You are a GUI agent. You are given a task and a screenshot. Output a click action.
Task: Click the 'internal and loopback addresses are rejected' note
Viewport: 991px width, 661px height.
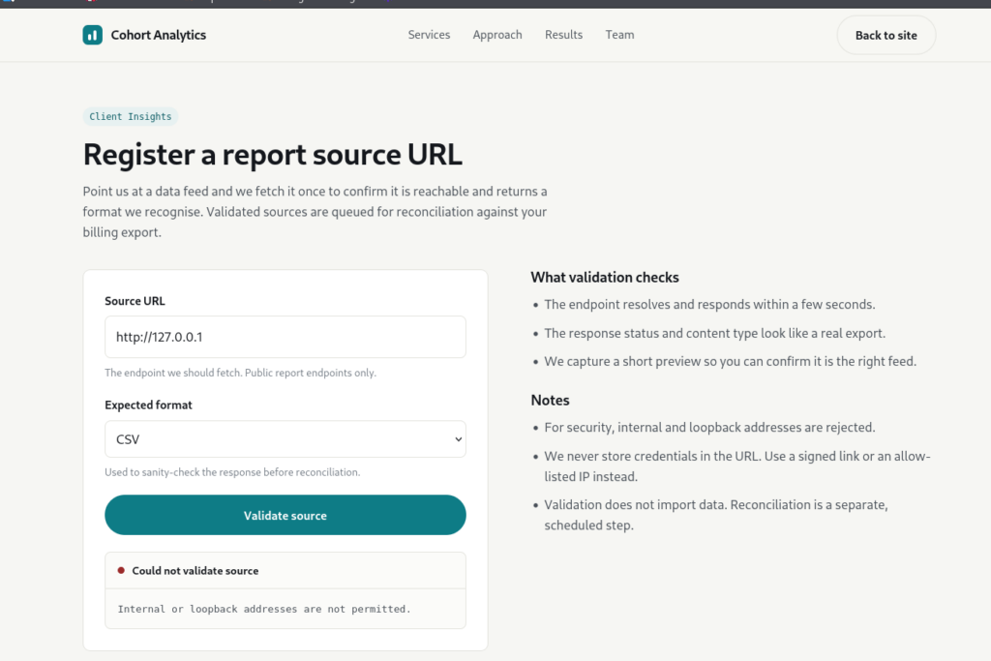point(709,427)
